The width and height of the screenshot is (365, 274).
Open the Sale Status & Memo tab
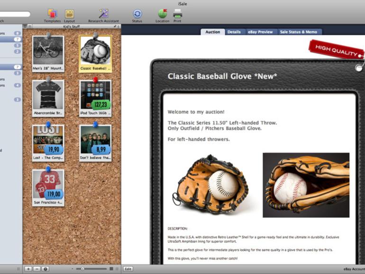(x=299, y=32)
